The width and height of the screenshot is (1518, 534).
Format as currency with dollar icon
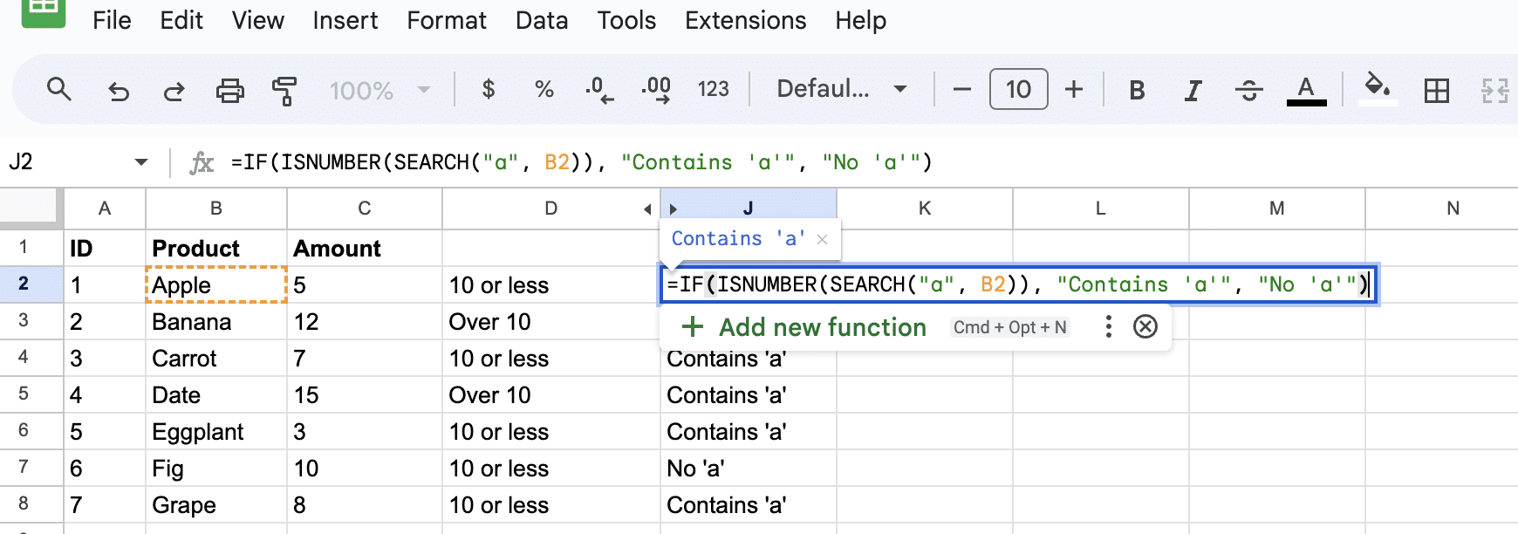tap(489, 89)
